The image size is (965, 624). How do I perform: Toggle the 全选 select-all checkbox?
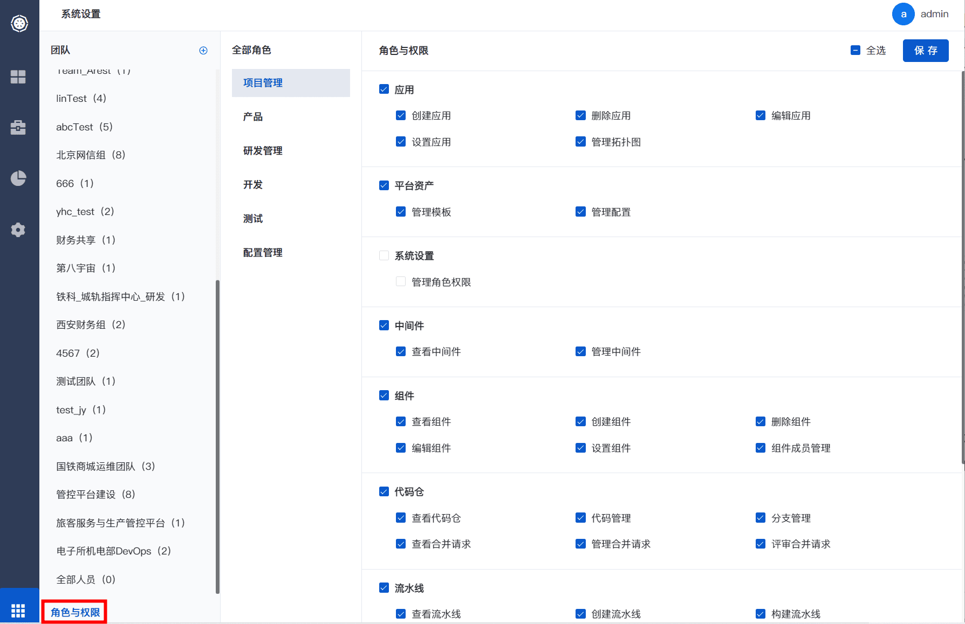point(856,50)
